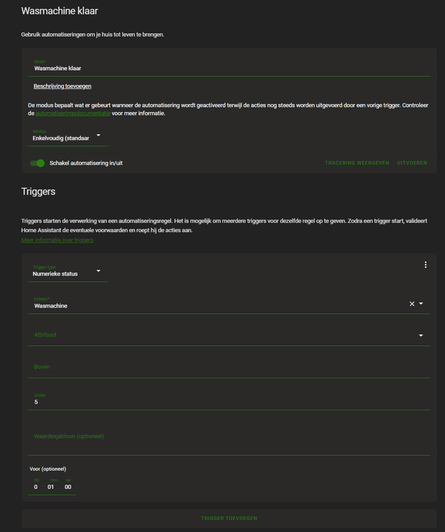Add a new trigger with TRIGGER TOEVOEGEN
The image size is (445, 532).
pyautogui.click(x=228, y=518)
